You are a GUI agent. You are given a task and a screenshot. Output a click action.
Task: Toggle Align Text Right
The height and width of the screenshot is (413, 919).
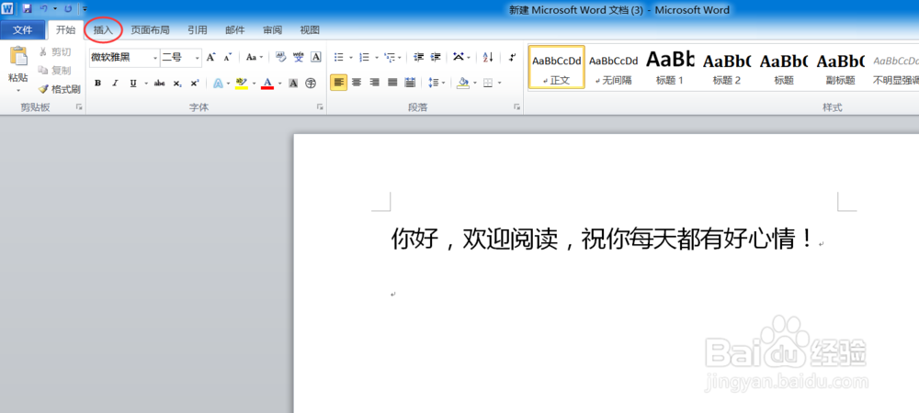[375, 83]
